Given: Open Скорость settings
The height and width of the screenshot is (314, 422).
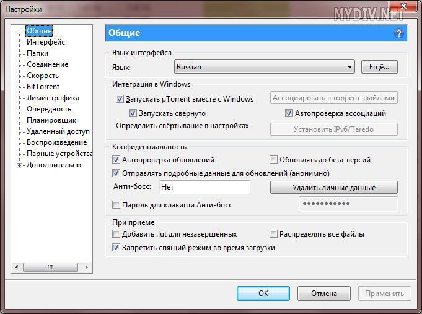Looking at the screenshot, I should pyautogui.click(x=43, y=76).
